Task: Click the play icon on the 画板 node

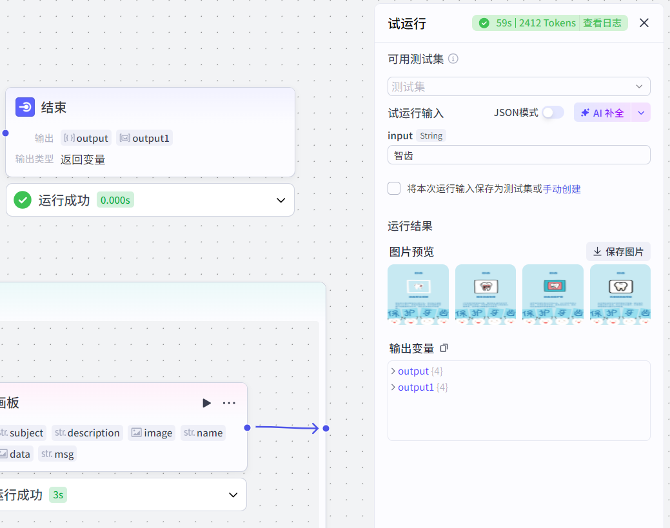Action: click(206, 403)
